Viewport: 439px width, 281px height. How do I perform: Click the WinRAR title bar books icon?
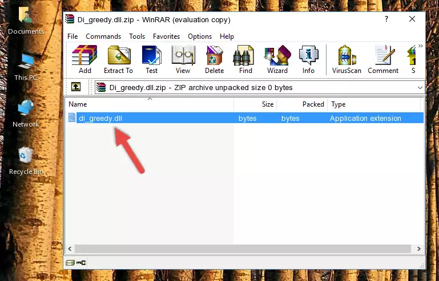[70, 19]
